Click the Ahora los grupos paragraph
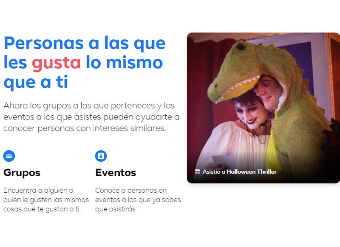Screen dimensions: 340x247 click(x=91, y=117)
